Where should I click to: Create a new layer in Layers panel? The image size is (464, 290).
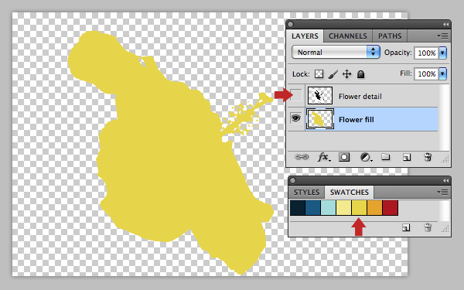pos(407,157)
